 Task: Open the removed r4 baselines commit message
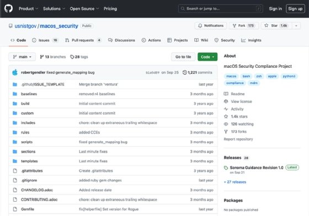pyautogui.click(x=97, y=94)
